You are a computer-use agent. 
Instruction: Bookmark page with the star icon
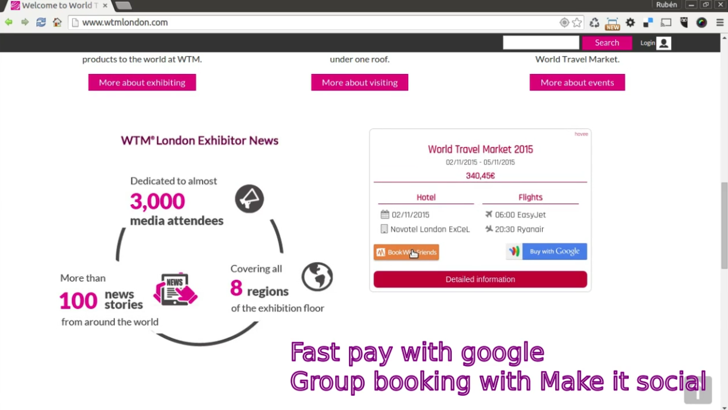tap(577, 23)
